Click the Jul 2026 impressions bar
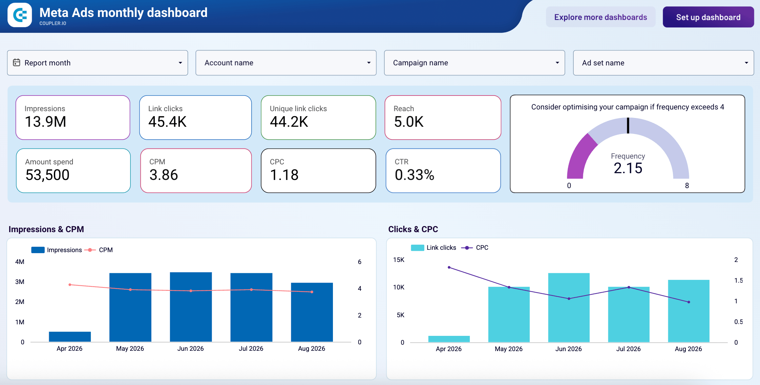The image size is (760, 385). coord(251,307)
